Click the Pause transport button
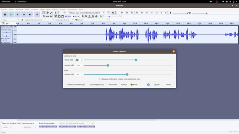This screenshot has height=134, width=239. tap(5, 15)
